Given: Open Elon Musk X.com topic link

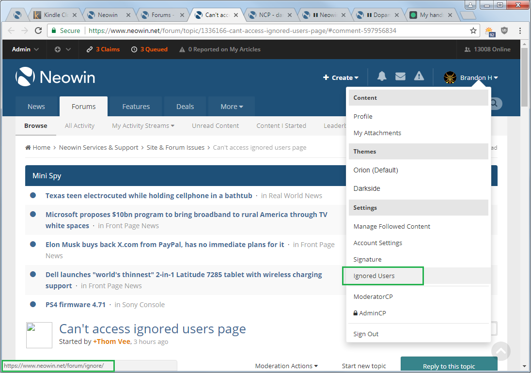Looking at the screenshot, I should pyautogui.click(x=165, y=244).
